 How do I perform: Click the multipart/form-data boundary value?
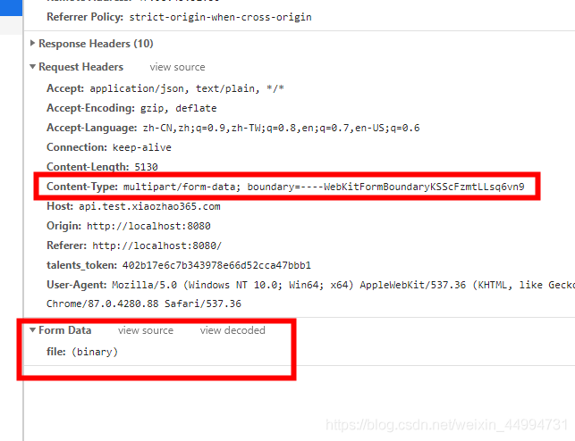coord(324,187)
